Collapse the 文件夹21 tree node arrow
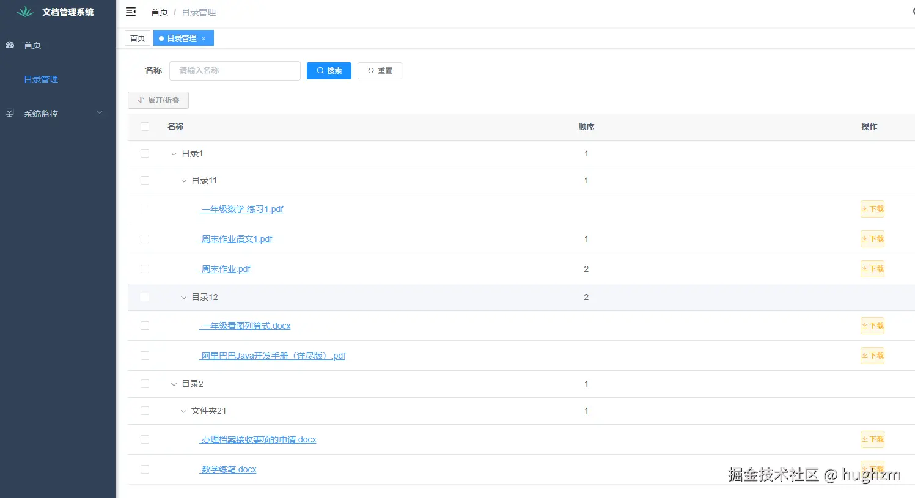Screen dimensions: 915x498 (x=183, y=411)
